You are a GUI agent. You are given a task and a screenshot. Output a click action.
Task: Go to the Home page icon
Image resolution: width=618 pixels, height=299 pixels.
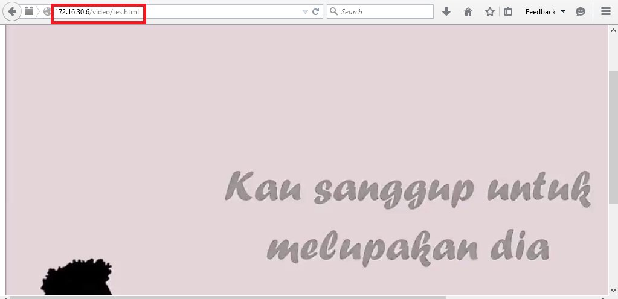tap(468, 12)
